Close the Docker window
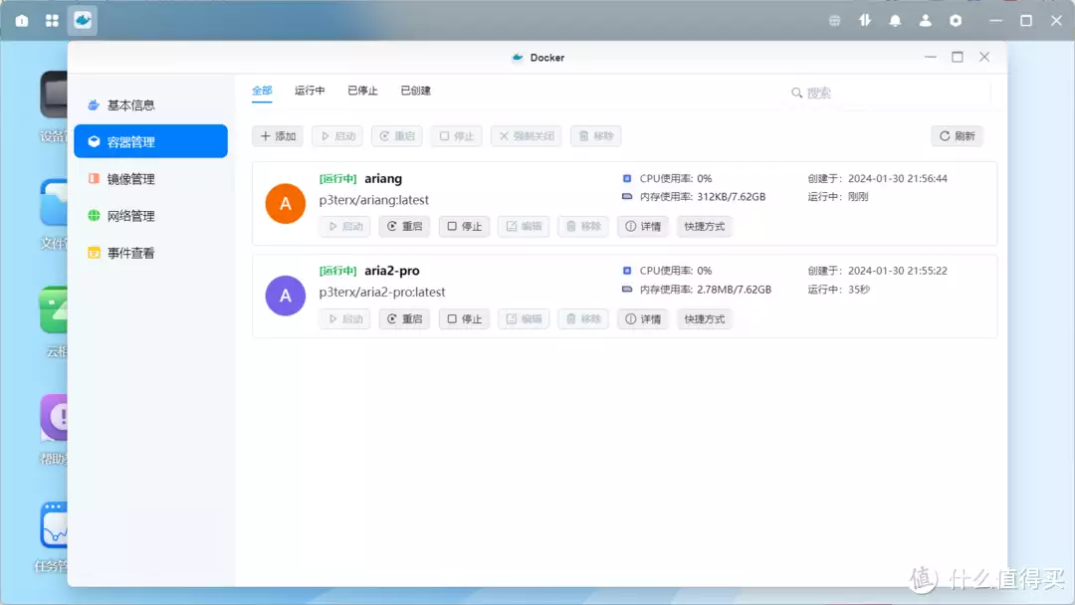This screenshot has height=605, width=1075. tap(984, 57)
